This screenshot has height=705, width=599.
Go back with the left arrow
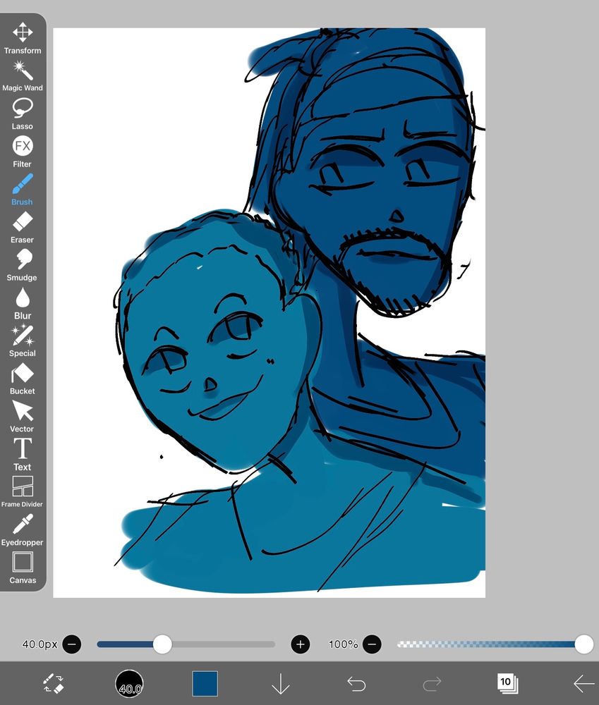(583, 684)
